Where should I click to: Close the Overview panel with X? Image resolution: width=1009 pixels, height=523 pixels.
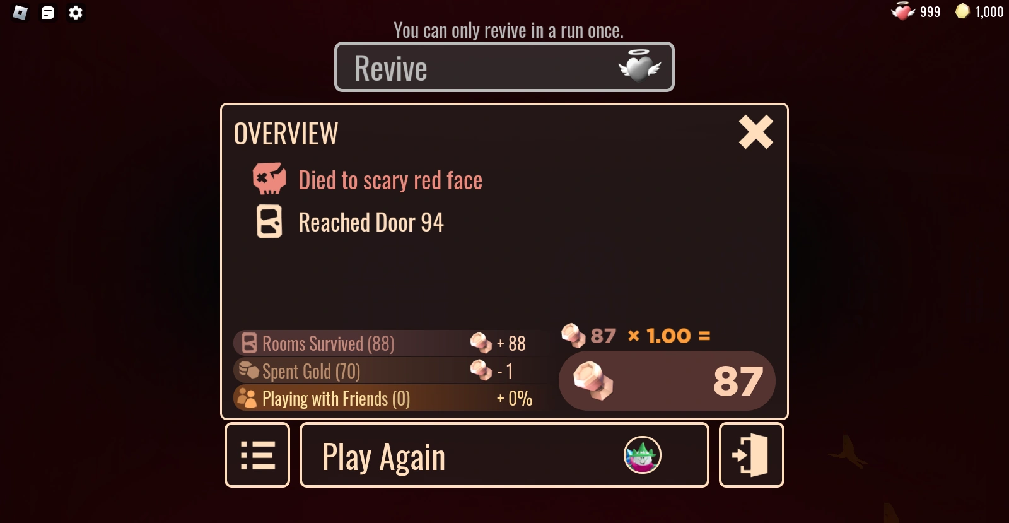(x=756, y=132)
